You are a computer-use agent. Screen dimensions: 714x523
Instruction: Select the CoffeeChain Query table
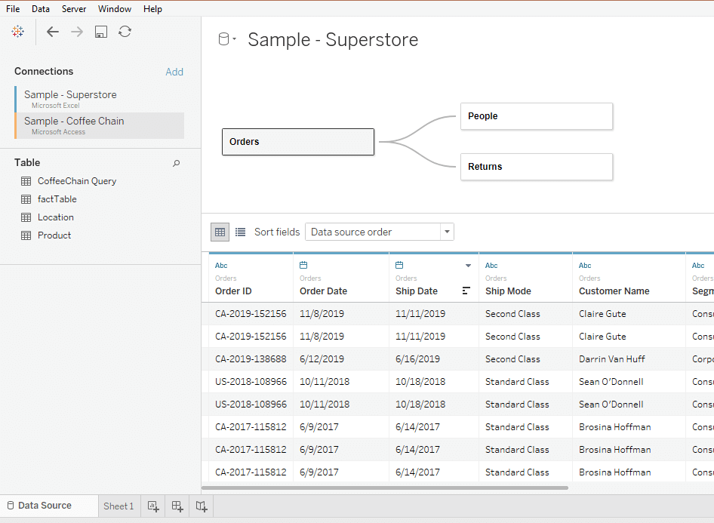click(x=77, y=181)
